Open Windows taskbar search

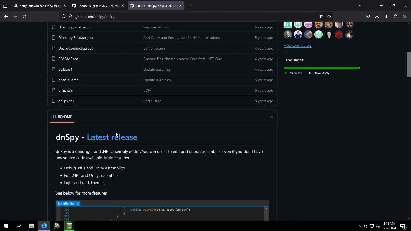pos(18,226)
